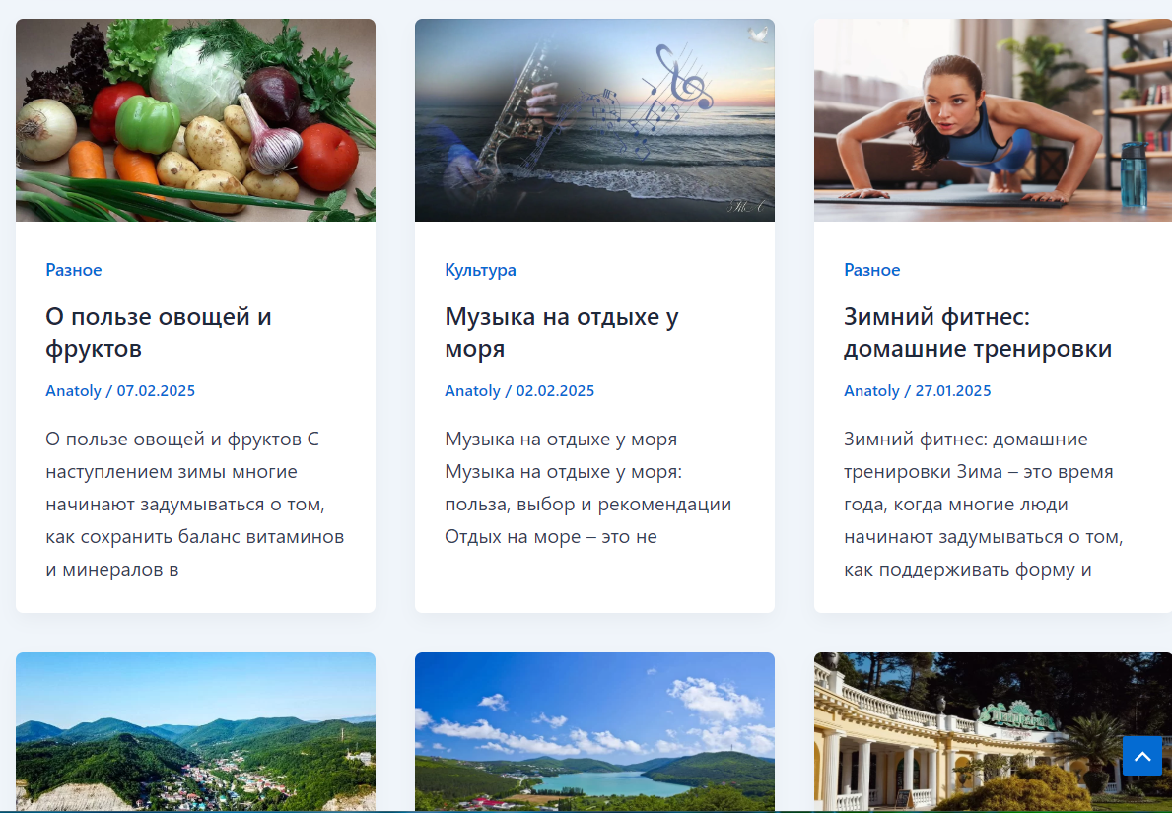Select the Разное category above vegetables article

(x=73, y=270)
